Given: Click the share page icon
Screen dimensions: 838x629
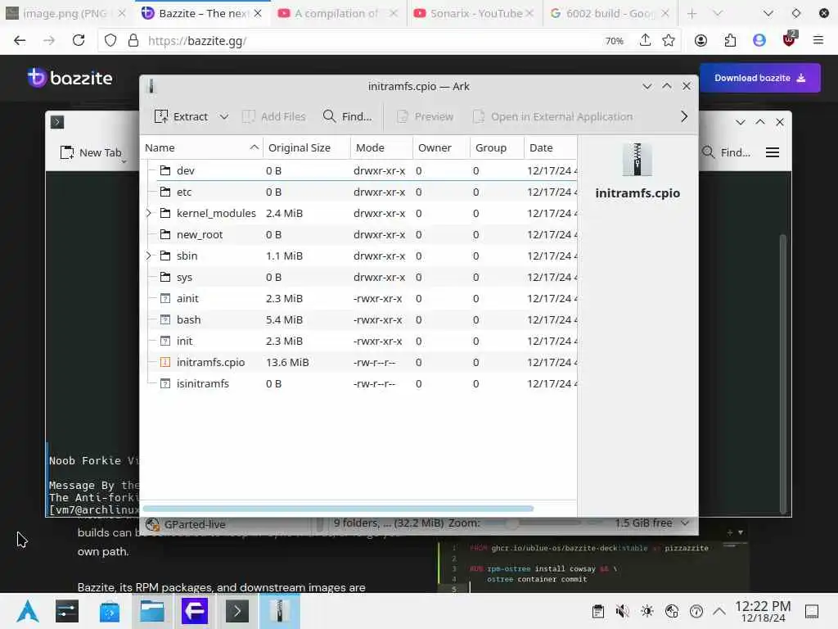Looking at the screenshot, I should coord(645,41).
